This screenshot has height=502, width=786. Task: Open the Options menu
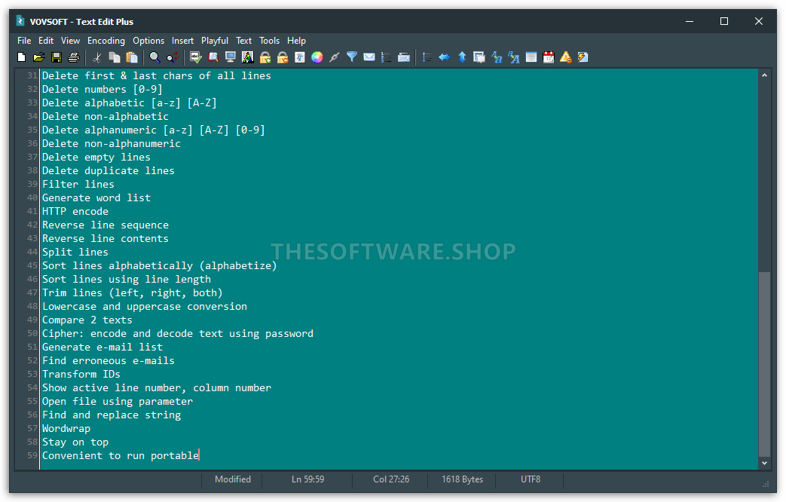148,41
